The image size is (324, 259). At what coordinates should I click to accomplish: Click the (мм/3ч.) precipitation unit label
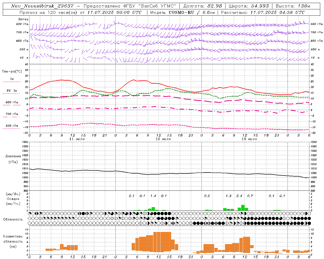pos(13,194)
